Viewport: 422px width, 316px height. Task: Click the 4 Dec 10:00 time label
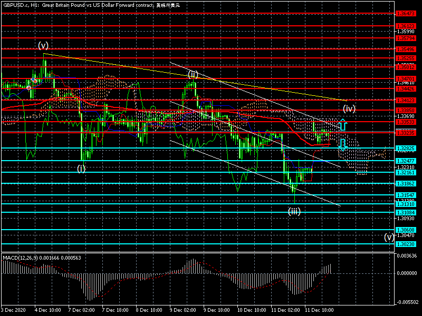point(47,310)
